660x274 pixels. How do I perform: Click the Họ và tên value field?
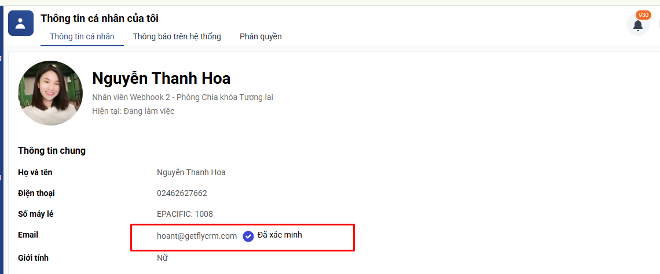coord(191,172)
